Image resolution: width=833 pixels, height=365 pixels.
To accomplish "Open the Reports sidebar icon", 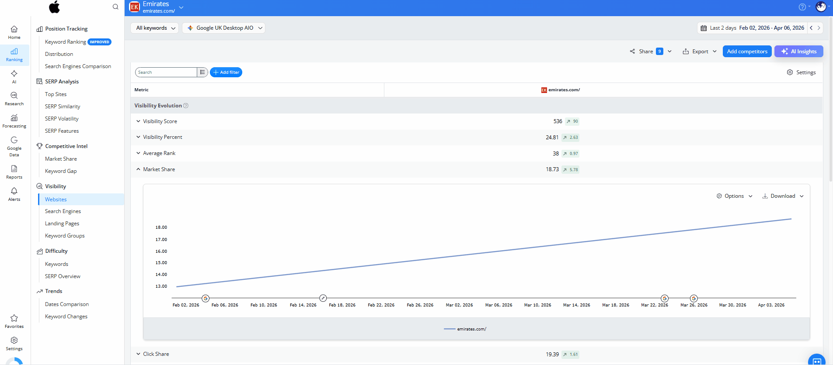I will [14, 172].
